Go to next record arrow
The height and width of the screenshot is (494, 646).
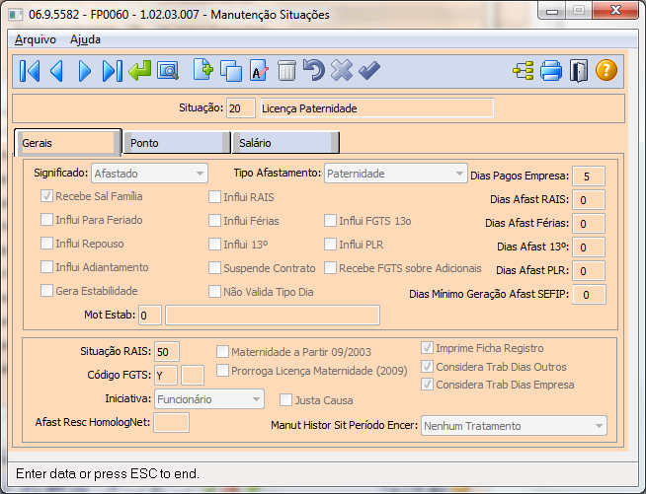pos(85,71)
